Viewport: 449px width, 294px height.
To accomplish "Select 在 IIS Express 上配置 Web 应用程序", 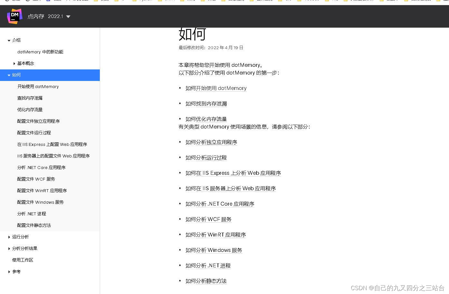I will (x=52, y=144).
